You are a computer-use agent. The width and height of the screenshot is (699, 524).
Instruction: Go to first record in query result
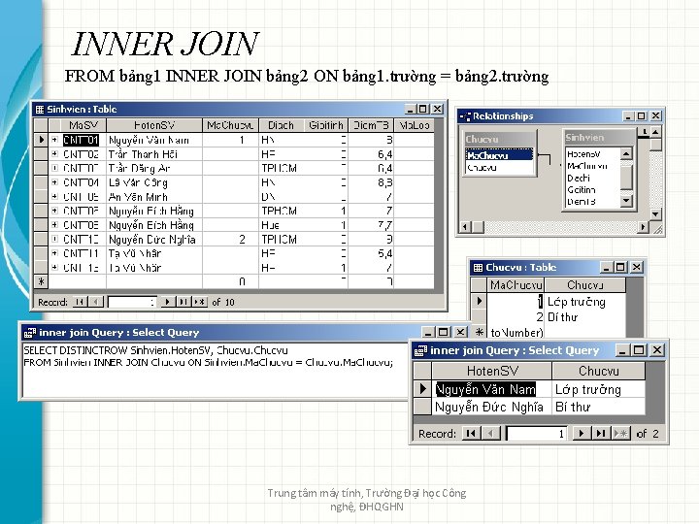click(x=471, y=433)
